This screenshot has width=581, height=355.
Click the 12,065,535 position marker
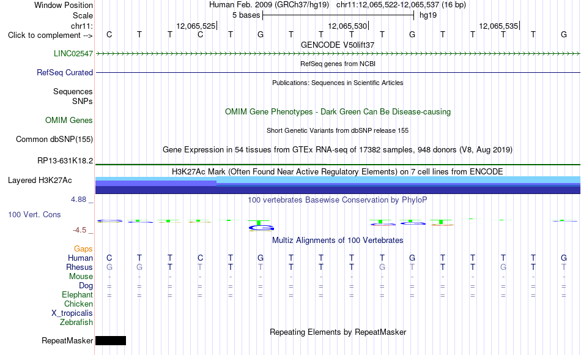(x=499, y=26)
